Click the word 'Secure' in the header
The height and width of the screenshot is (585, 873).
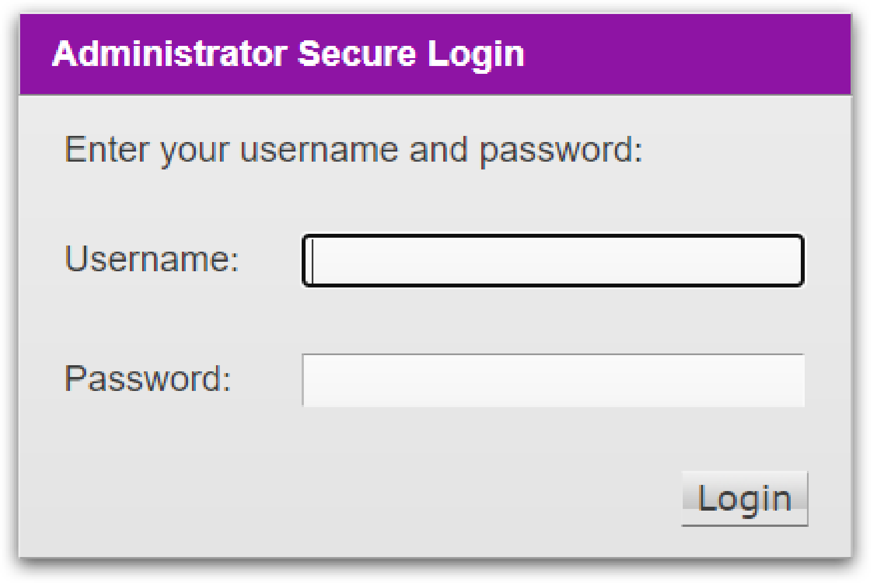tap(356, 54)
